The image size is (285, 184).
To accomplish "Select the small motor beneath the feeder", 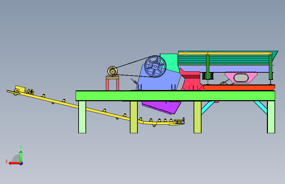I will point(224,83).
